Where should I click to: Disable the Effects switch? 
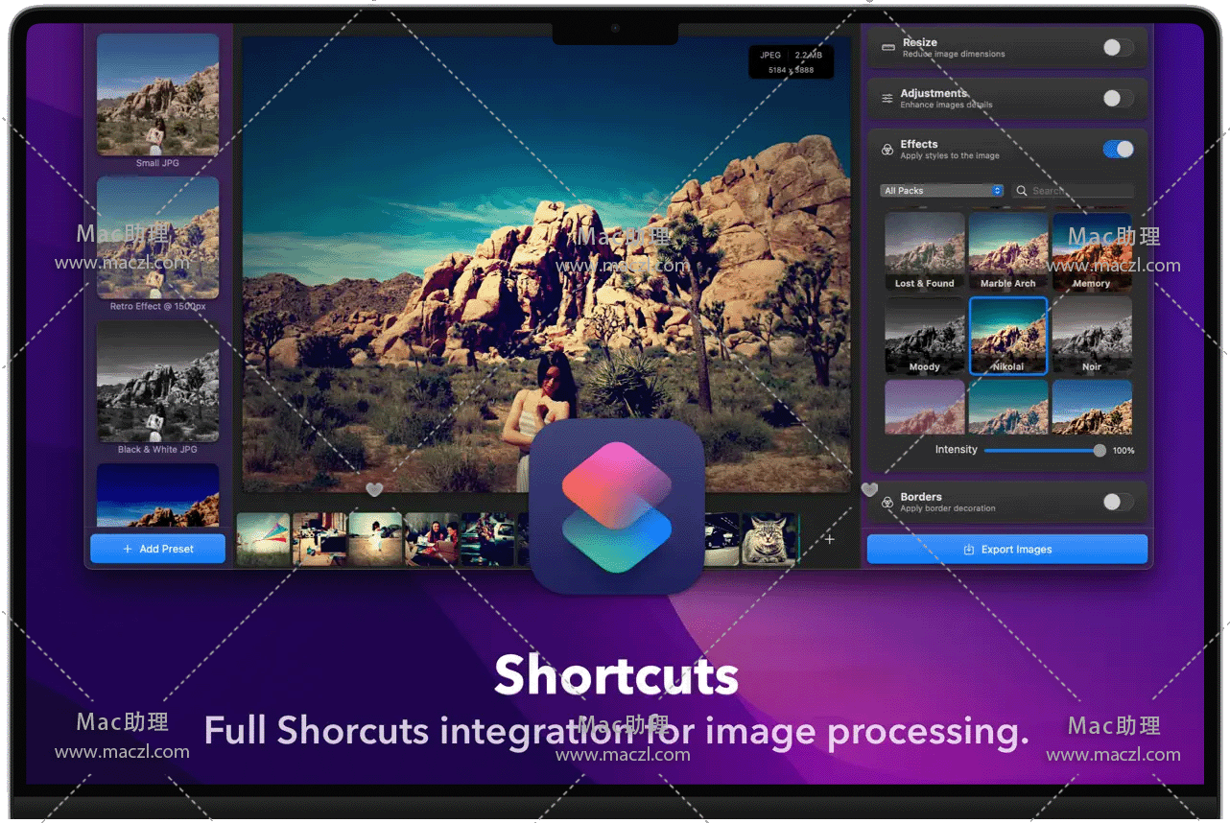tap(1118, 149)
